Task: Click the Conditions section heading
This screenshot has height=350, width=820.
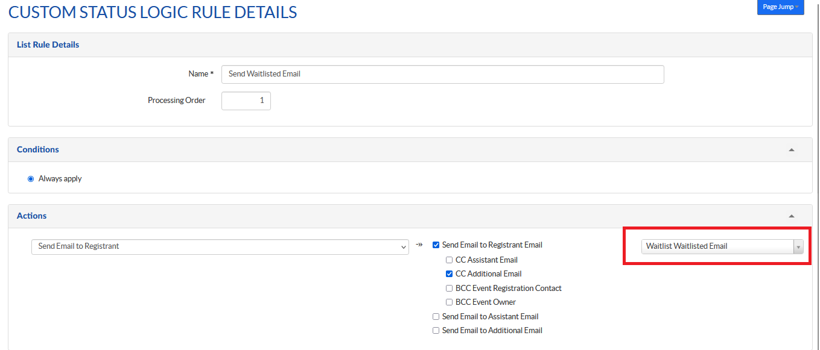Action: pos(38,149)
